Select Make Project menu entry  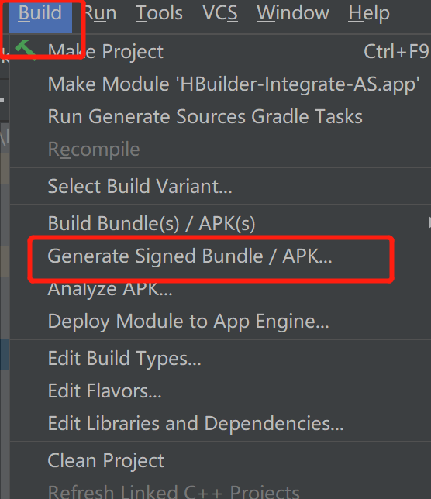220,51
